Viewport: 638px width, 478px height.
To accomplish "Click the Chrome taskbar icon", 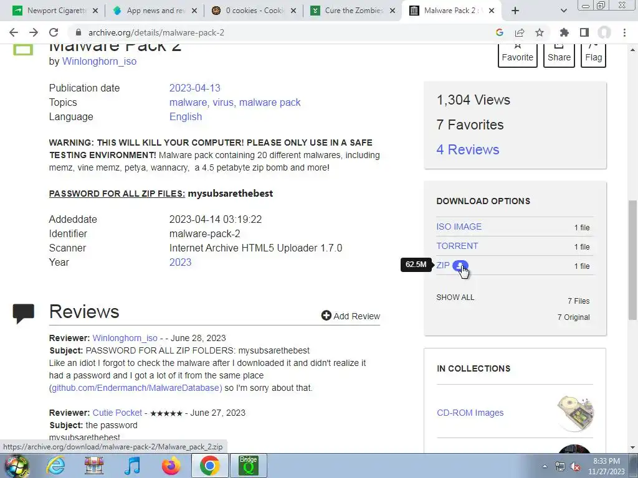I will [209, 466].
